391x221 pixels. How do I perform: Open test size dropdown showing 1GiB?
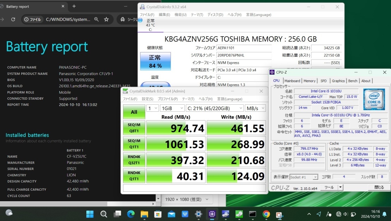click(172, 108)
